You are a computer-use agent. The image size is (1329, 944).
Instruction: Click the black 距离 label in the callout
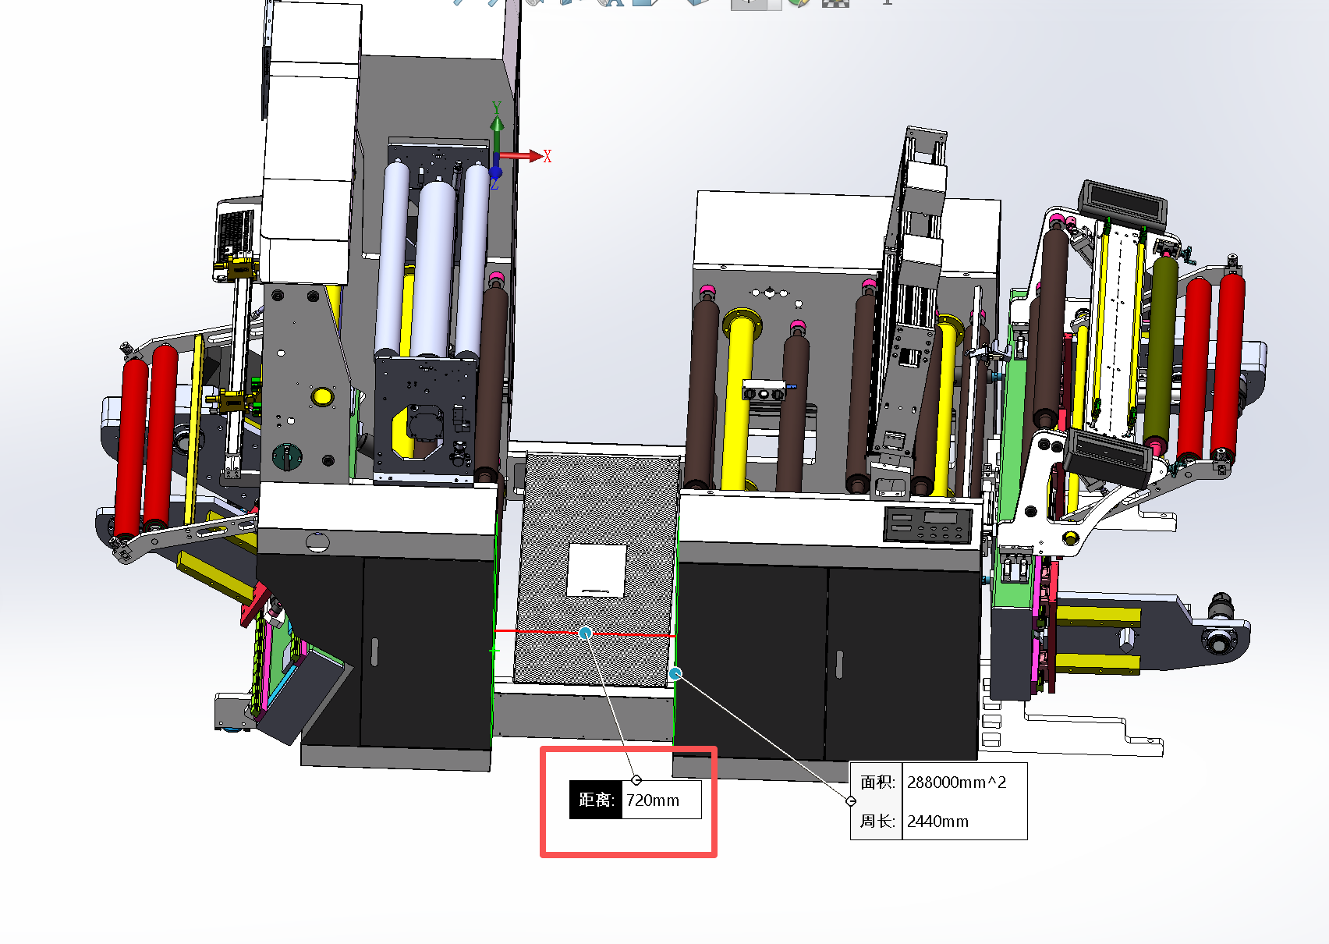(x=596, y=800)
